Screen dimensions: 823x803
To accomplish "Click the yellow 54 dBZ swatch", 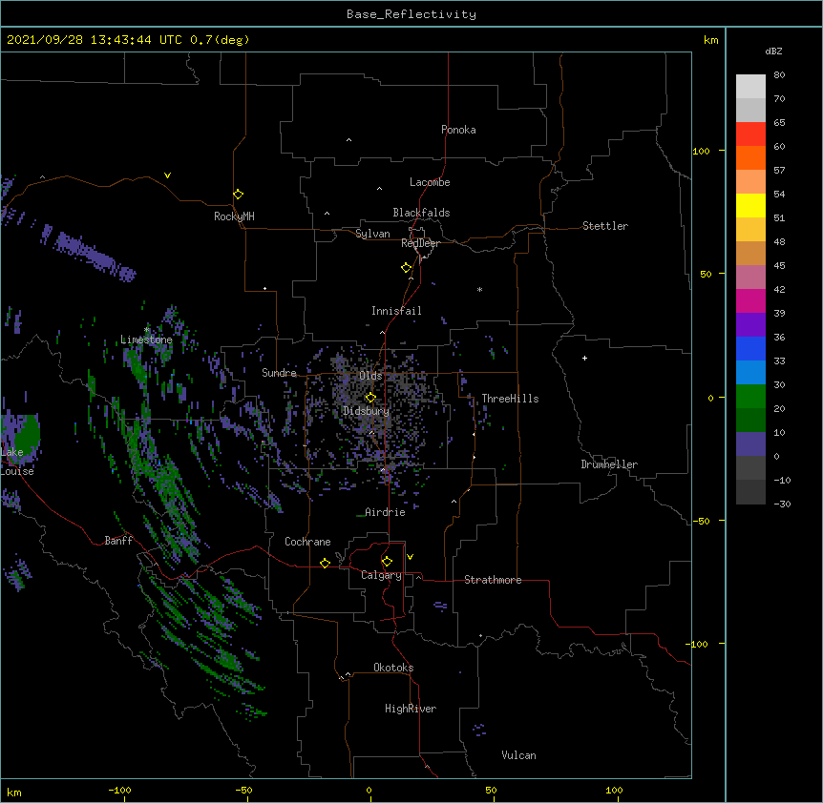I will [750, 205].
